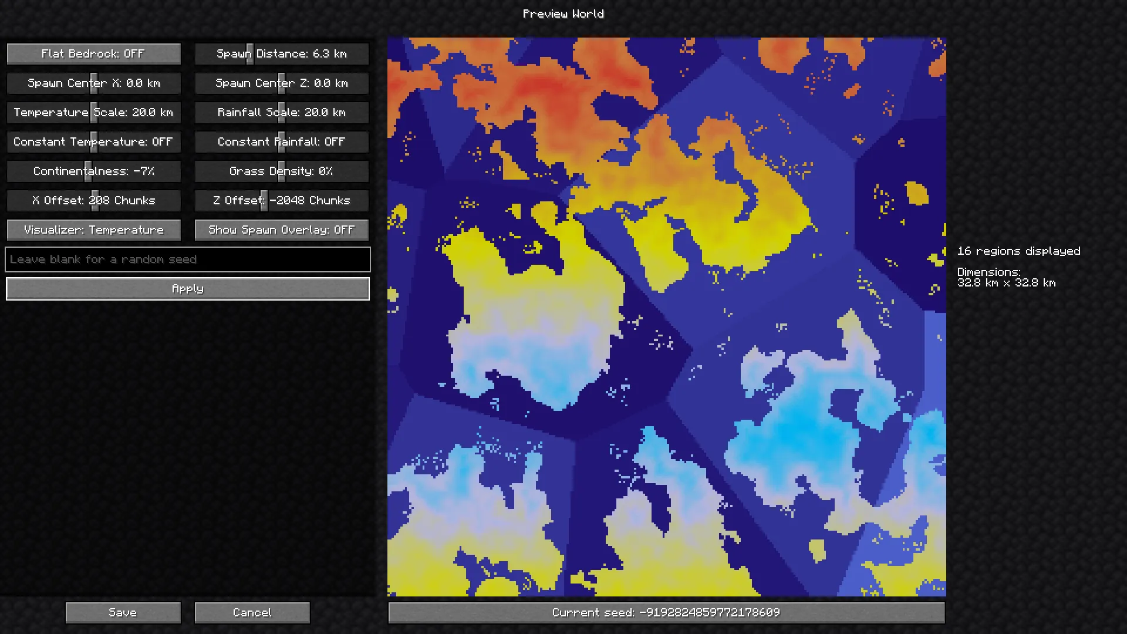1127x634 pixels.
Task: Toggle Flat Bedrock off setting
Action: [93, 53]
